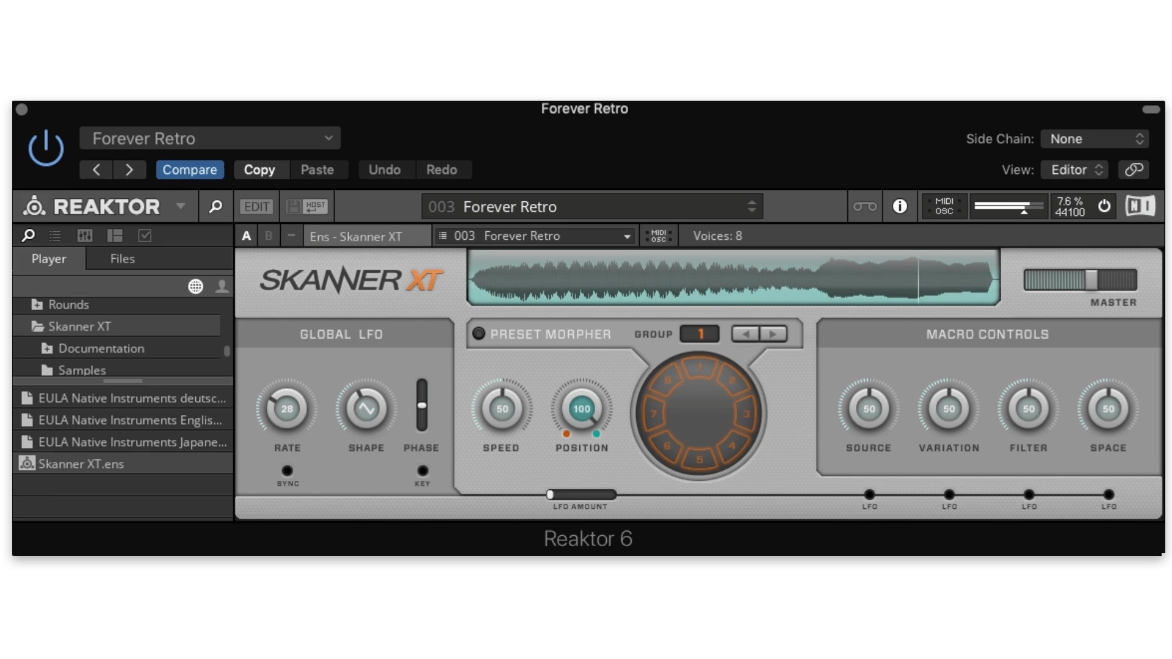Switch to the Files tab

(x=122, y=259)
